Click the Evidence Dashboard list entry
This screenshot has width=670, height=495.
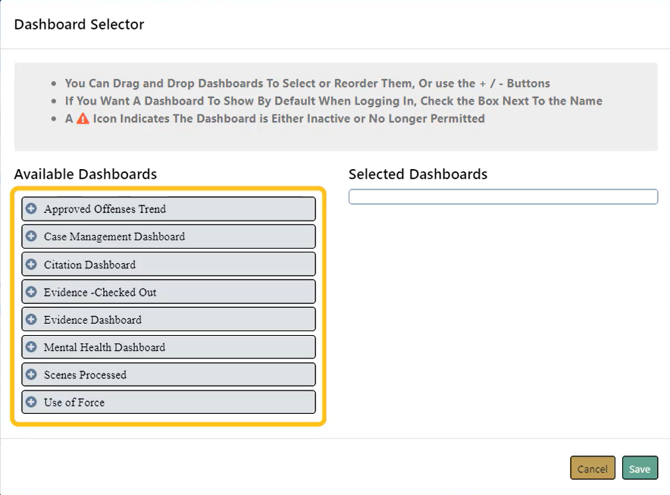pos(92,320)
